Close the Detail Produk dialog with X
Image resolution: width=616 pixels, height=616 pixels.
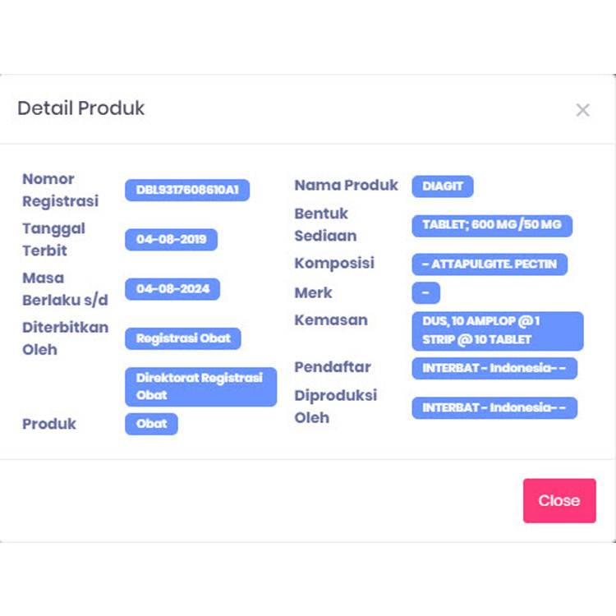[582, 110]
